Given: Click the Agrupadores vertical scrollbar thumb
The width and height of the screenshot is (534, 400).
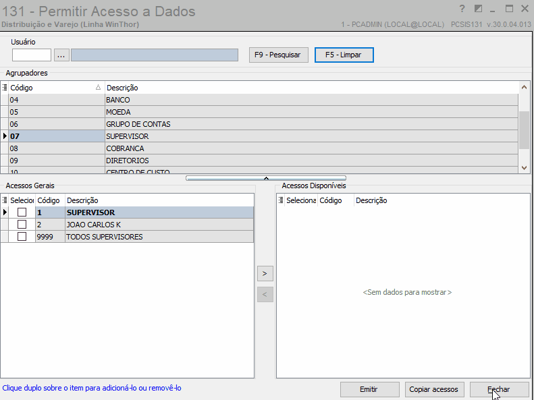Looking at the screenshot, I should pyautogui.click(x=524, y=130).
